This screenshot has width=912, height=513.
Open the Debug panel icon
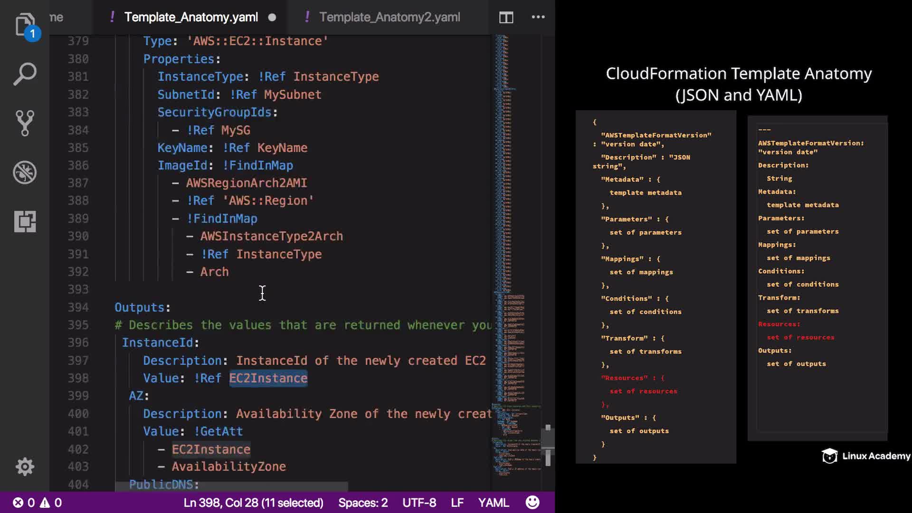[x=25, y=172]
